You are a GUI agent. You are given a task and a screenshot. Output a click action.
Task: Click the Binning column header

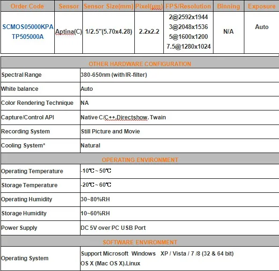tap(228, 6)
